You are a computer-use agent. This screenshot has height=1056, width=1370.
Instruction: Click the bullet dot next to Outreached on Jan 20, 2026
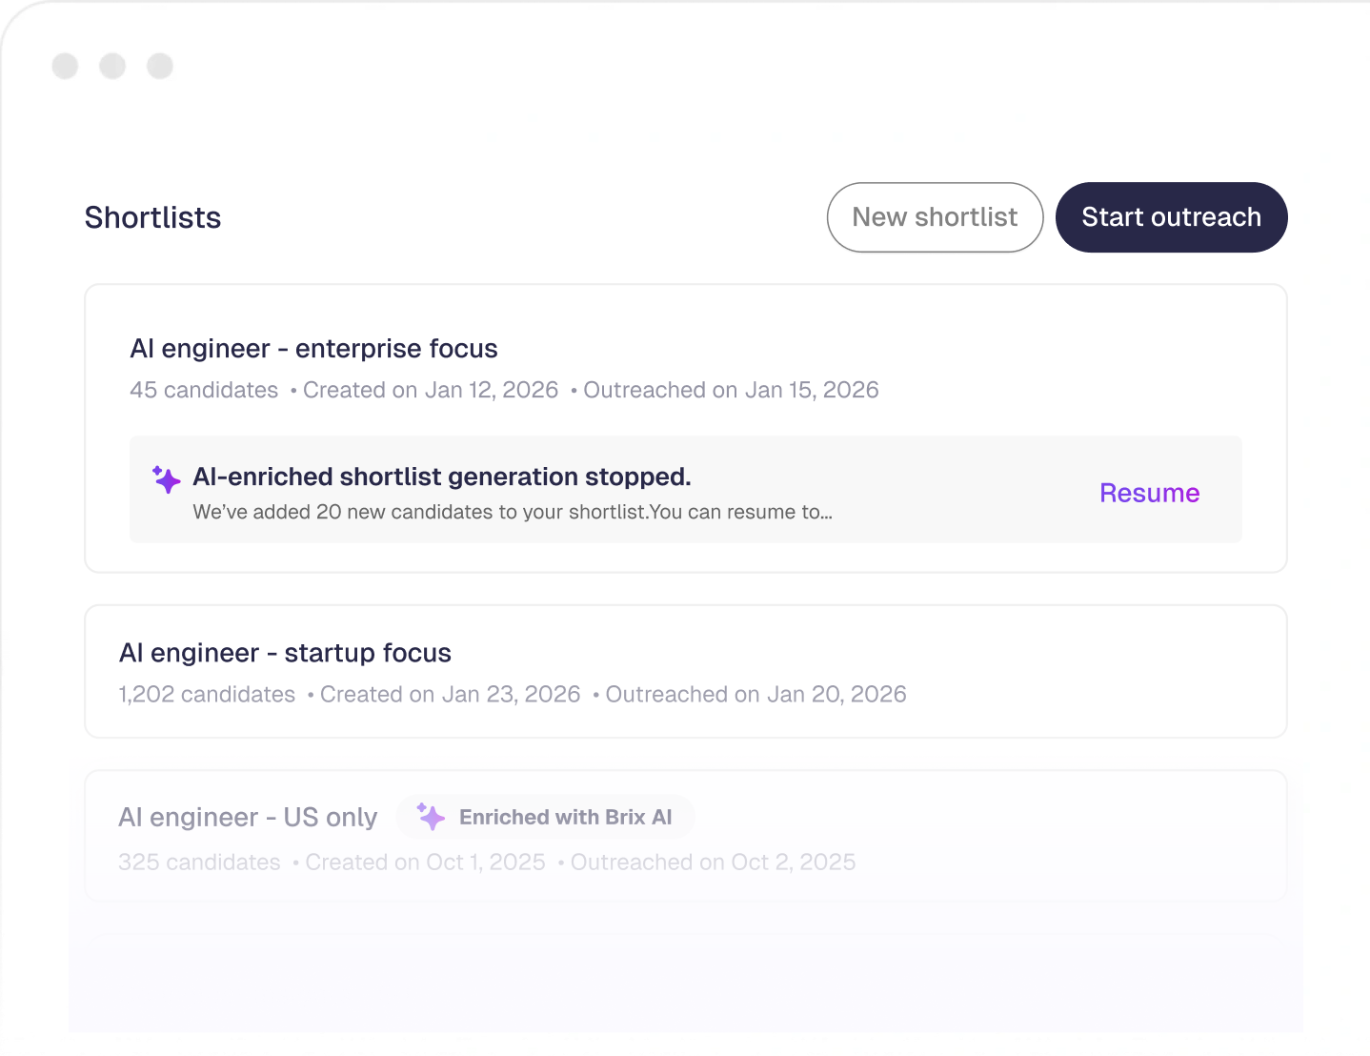(x=595, y=694)
